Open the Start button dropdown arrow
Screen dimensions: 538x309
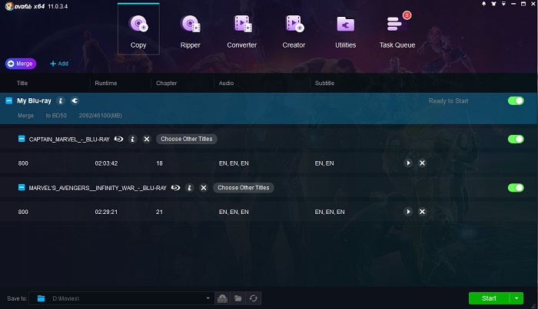coord(516,298)
